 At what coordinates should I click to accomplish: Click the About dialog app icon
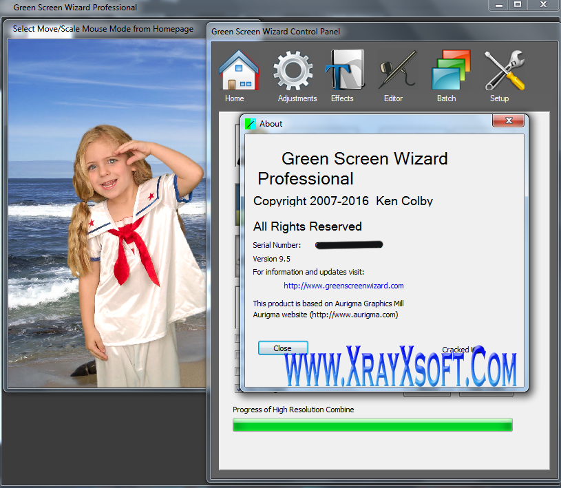coord(251,124)
